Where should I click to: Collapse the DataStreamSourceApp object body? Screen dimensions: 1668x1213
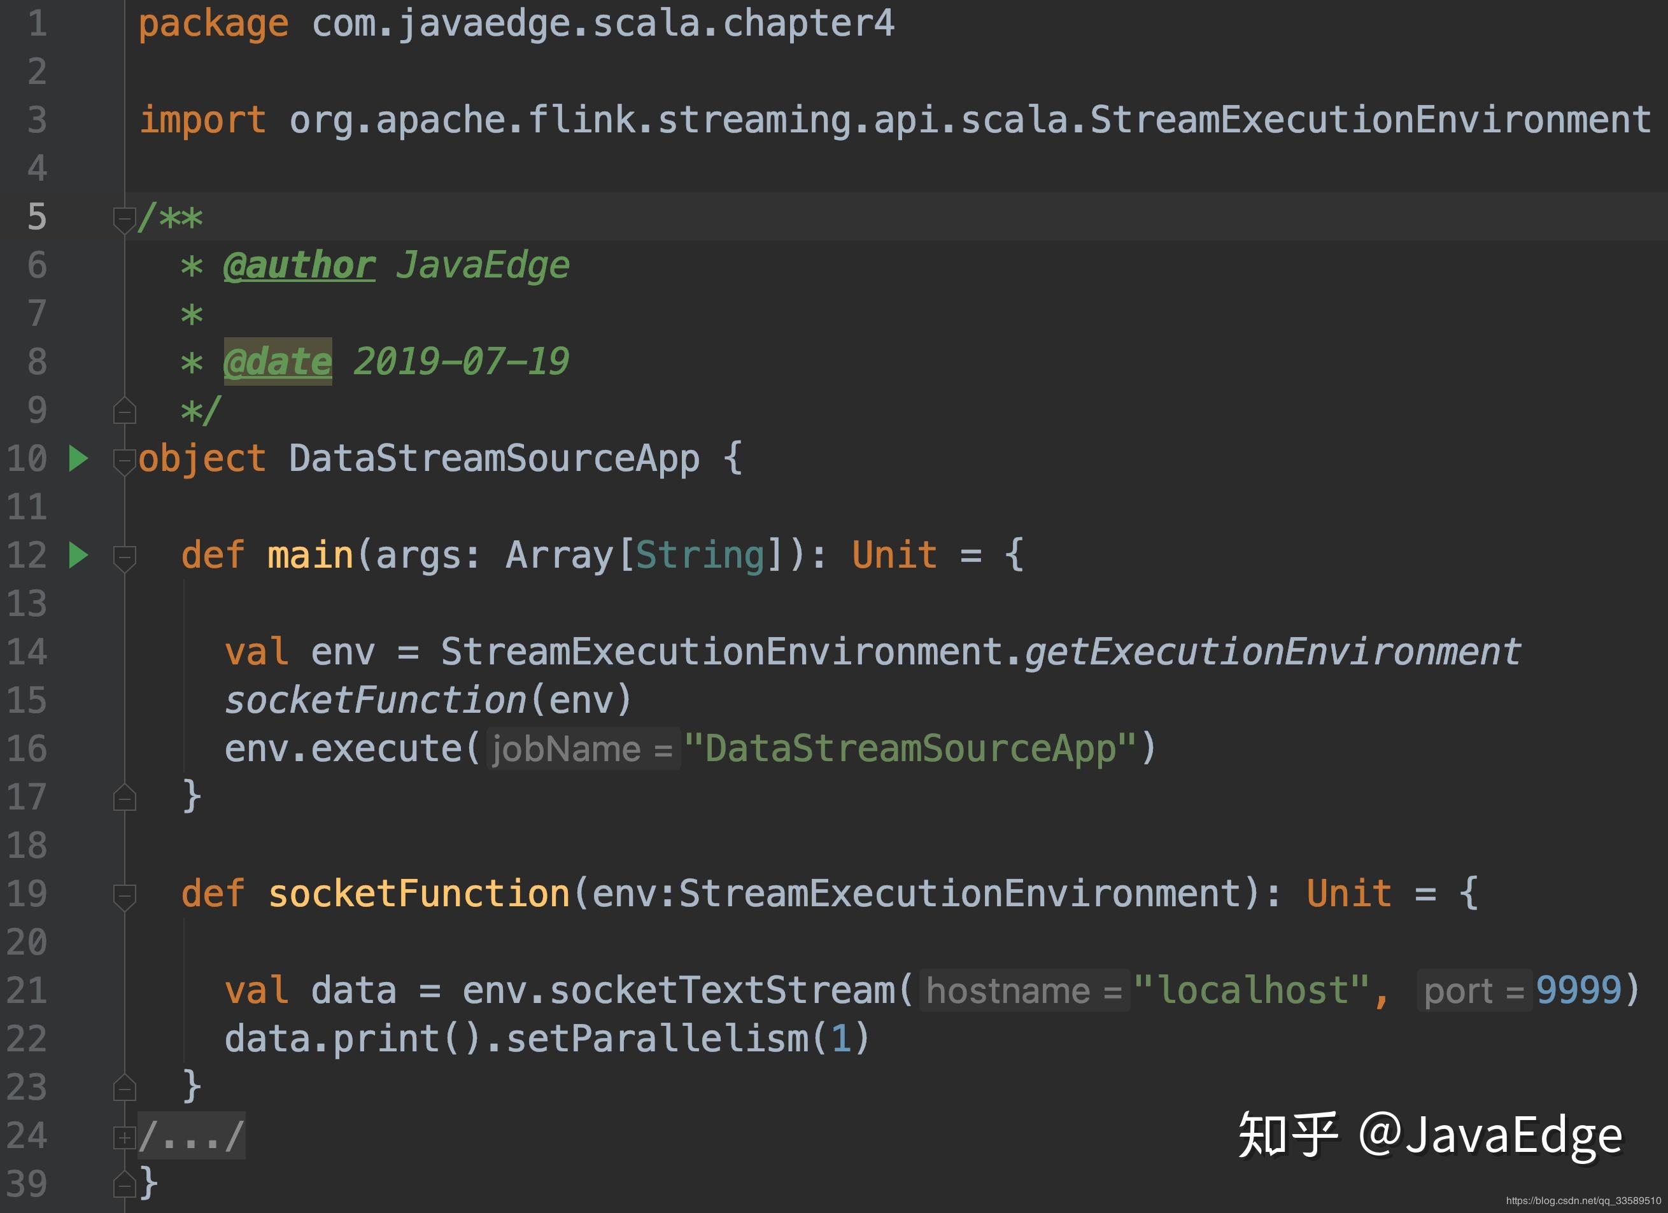click(124, 460)
